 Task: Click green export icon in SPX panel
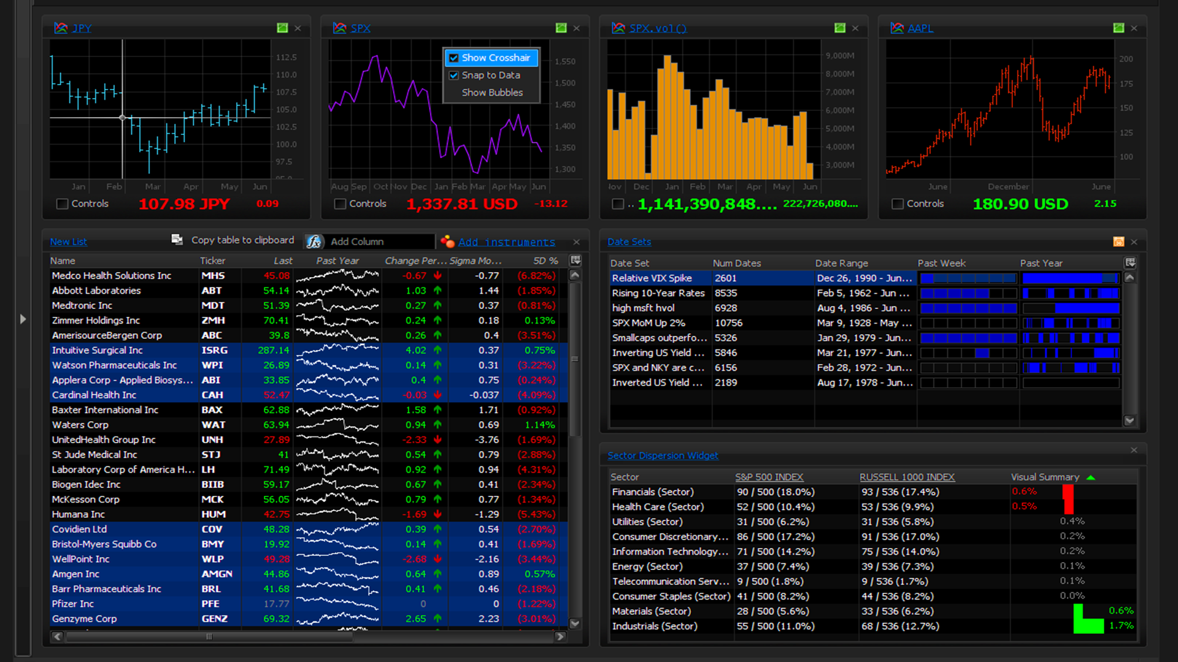pyautogui.click(x=561, y=28)
